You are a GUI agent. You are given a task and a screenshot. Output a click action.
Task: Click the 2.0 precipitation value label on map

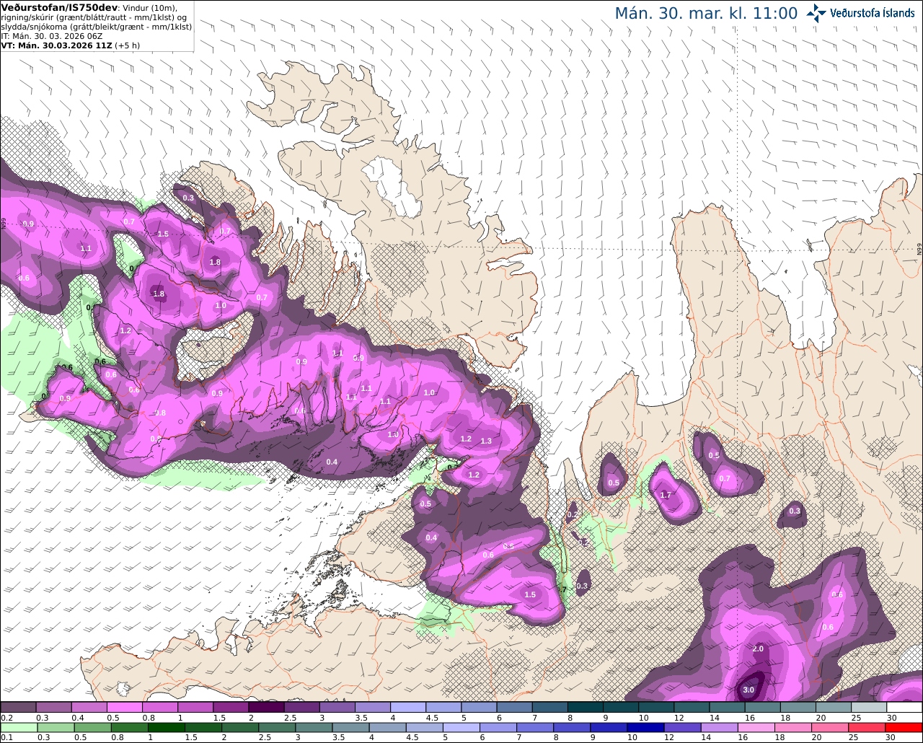[x=758, y=649]
